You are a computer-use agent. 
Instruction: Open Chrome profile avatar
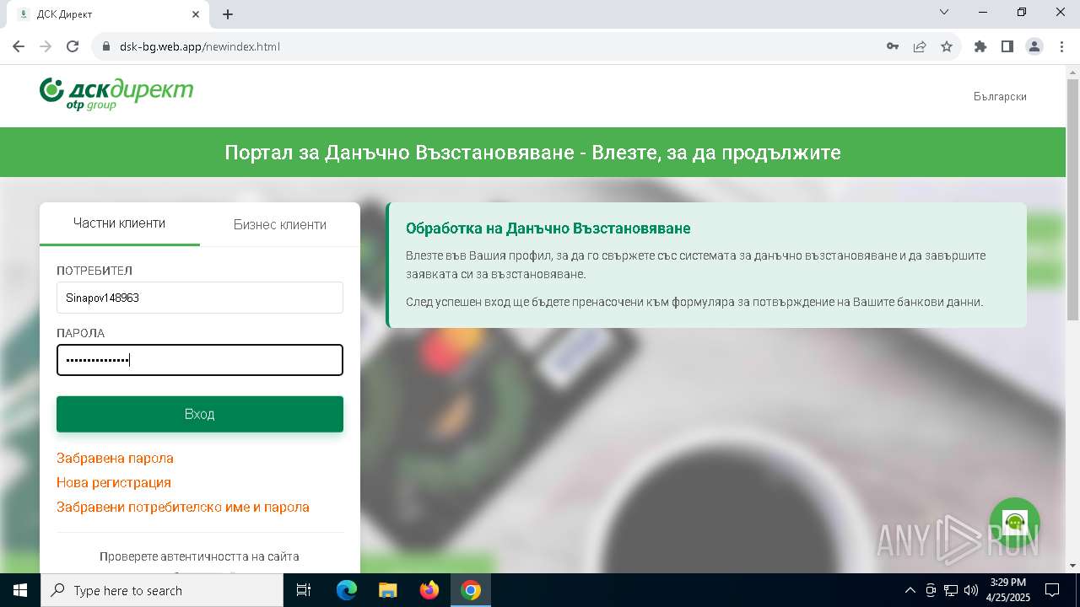click(1034, 46)
